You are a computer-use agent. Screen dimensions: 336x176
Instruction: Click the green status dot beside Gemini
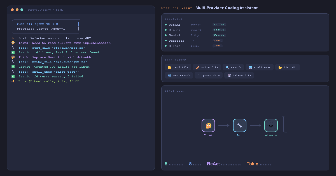pyautogui.click(x=166, y=35)
